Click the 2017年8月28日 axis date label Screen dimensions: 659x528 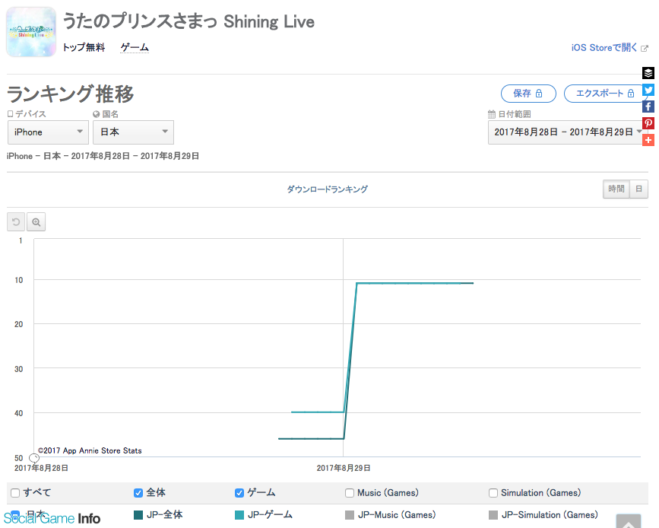point(41,468)
